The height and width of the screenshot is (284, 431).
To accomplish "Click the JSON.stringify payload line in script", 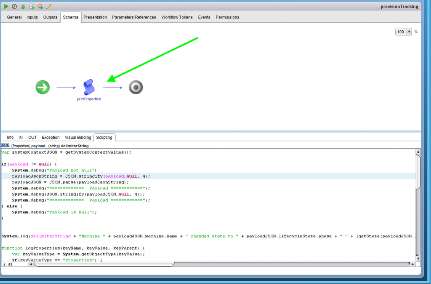I will (81, 176).
